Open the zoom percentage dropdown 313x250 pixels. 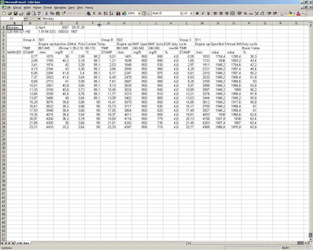tap(139, 14)
